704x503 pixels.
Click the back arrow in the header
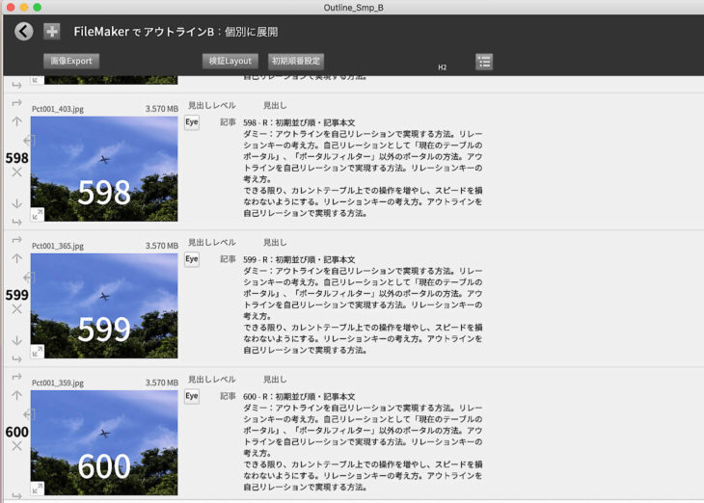(24, 32)
